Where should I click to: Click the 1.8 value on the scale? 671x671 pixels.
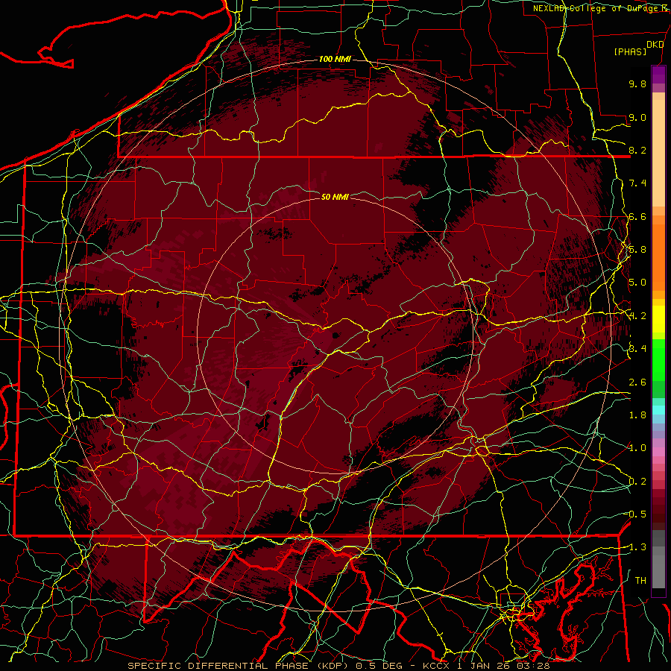click(x=637, y=415)
